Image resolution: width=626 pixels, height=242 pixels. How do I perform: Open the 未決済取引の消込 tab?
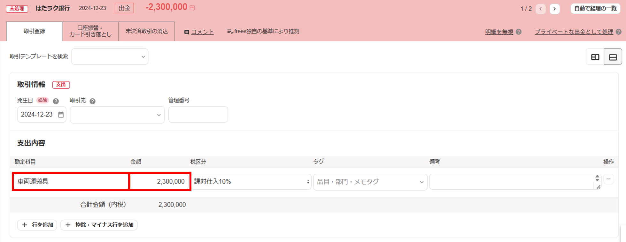(146, 31)
